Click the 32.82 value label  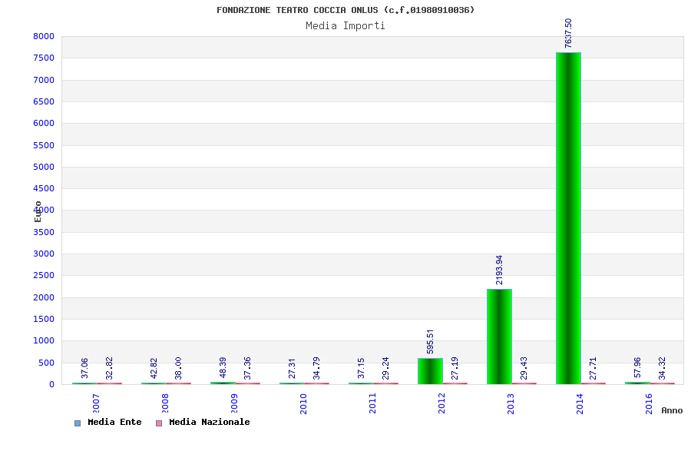(109, 368)
